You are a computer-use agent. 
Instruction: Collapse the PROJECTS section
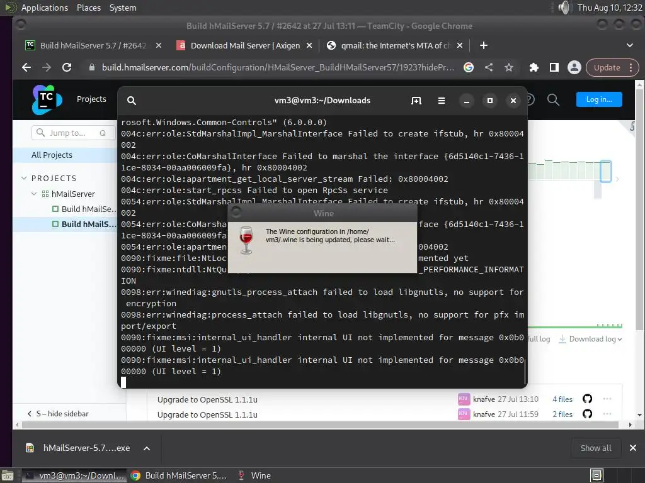tap(24, 178)
